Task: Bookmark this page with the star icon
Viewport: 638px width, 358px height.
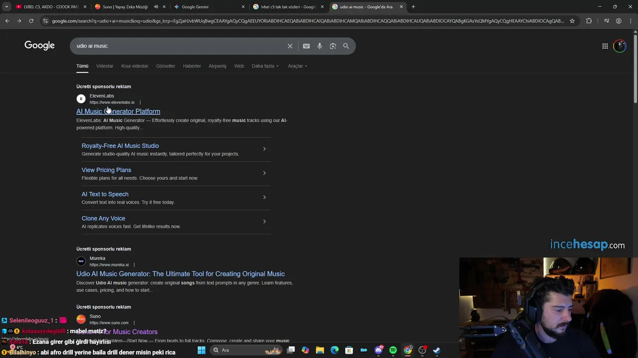Action: pos(572,21)
